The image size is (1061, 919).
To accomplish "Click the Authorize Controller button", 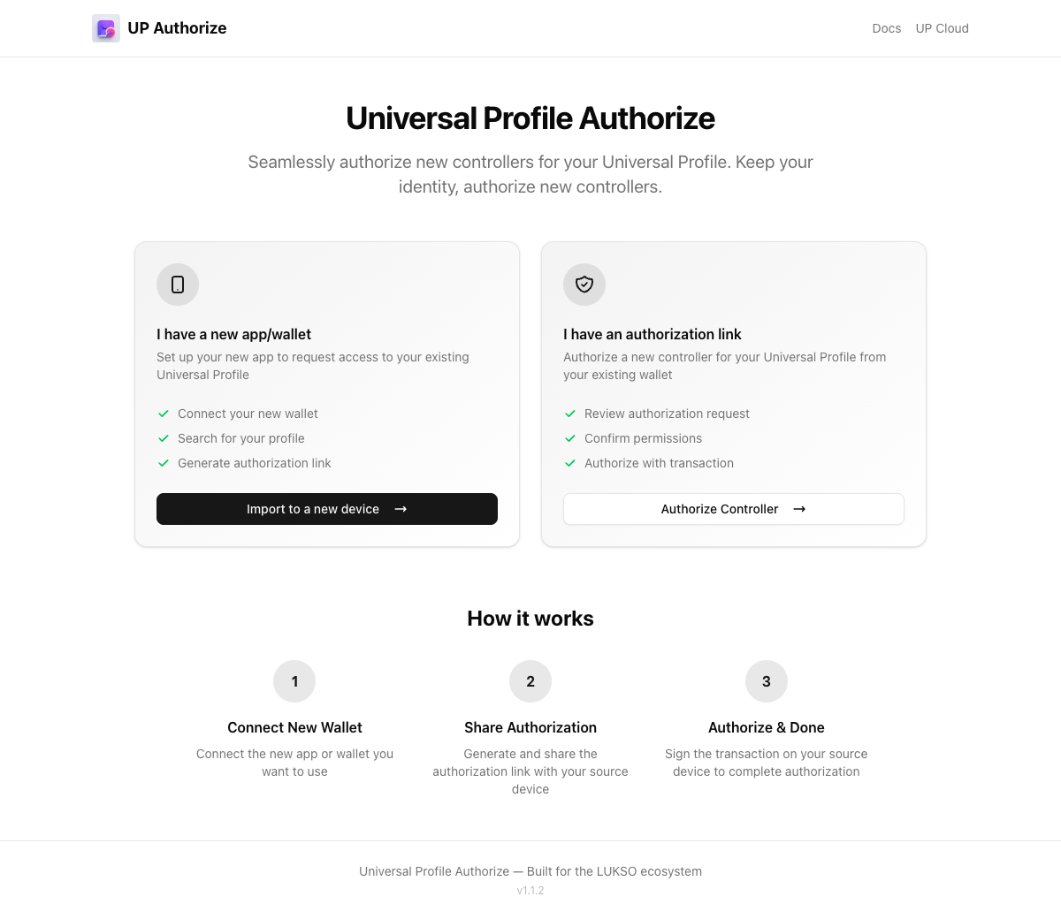I will point(734,509).
